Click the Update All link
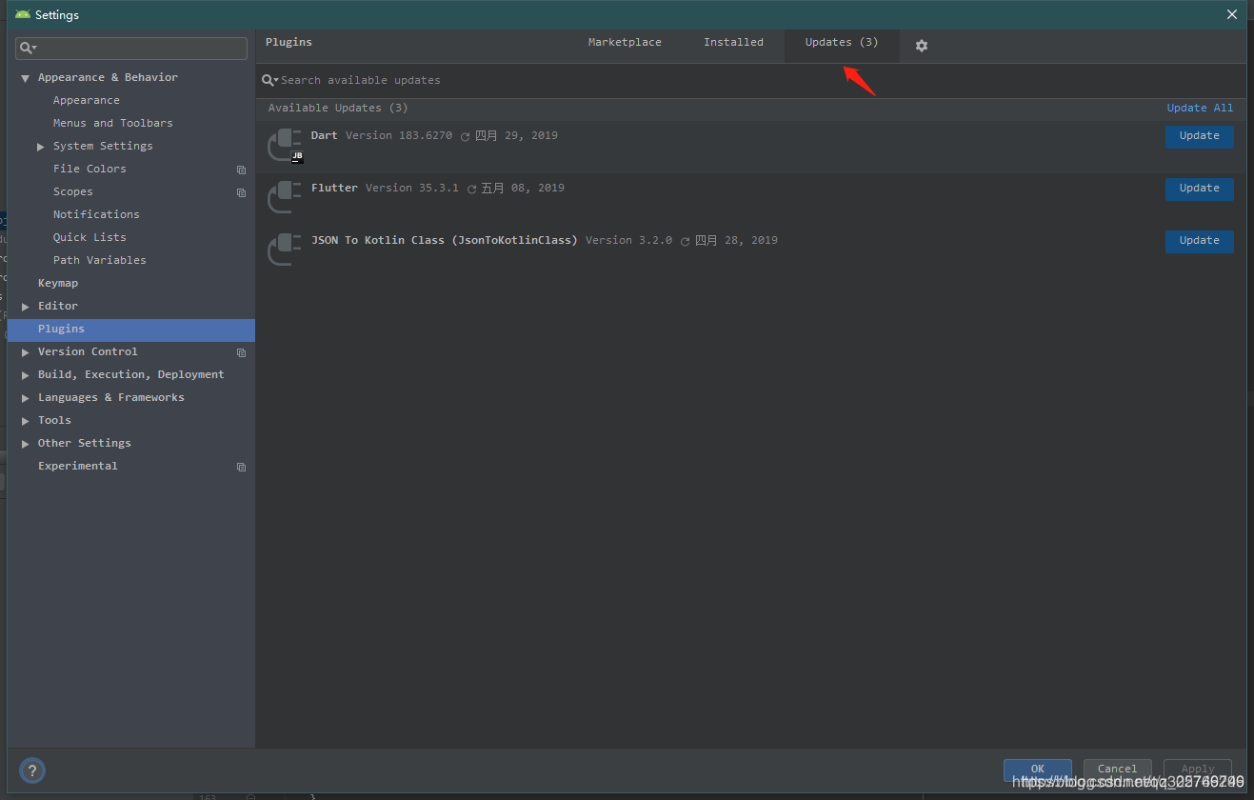 (1200, 109)
